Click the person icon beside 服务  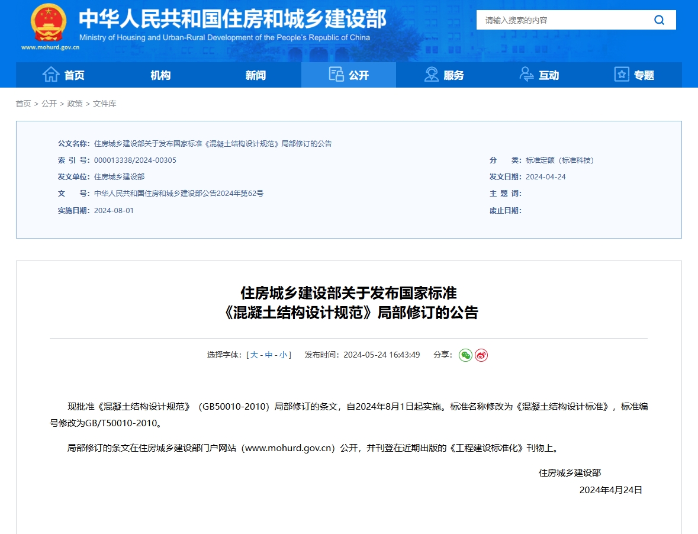(432, 75)
